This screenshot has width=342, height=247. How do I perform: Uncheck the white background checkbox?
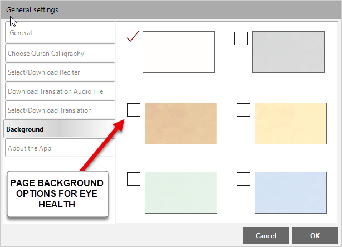(131, 38)
